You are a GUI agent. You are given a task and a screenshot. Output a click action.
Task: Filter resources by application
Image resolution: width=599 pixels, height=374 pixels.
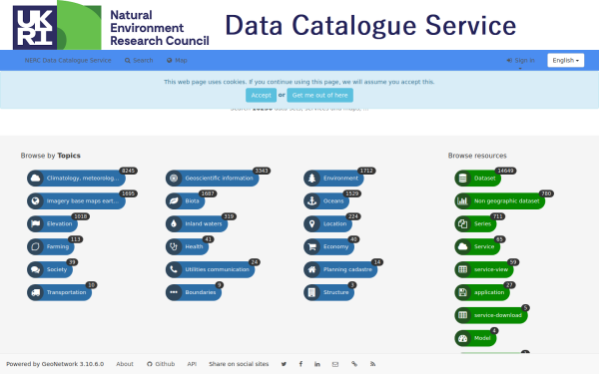point(482,292)
